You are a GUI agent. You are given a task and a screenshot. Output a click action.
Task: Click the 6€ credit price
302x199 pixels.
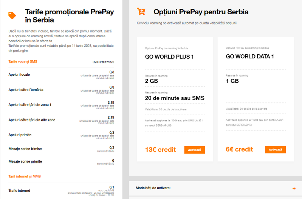[x=239, y=150]
